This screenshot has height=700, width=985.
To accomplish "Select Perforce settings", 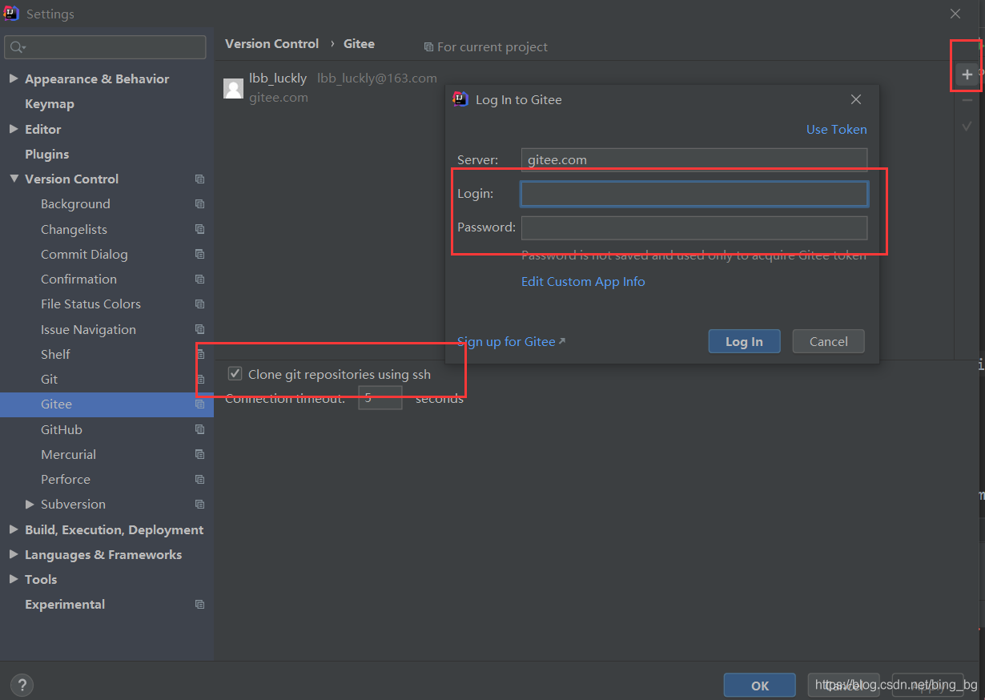I will [66, 479].
